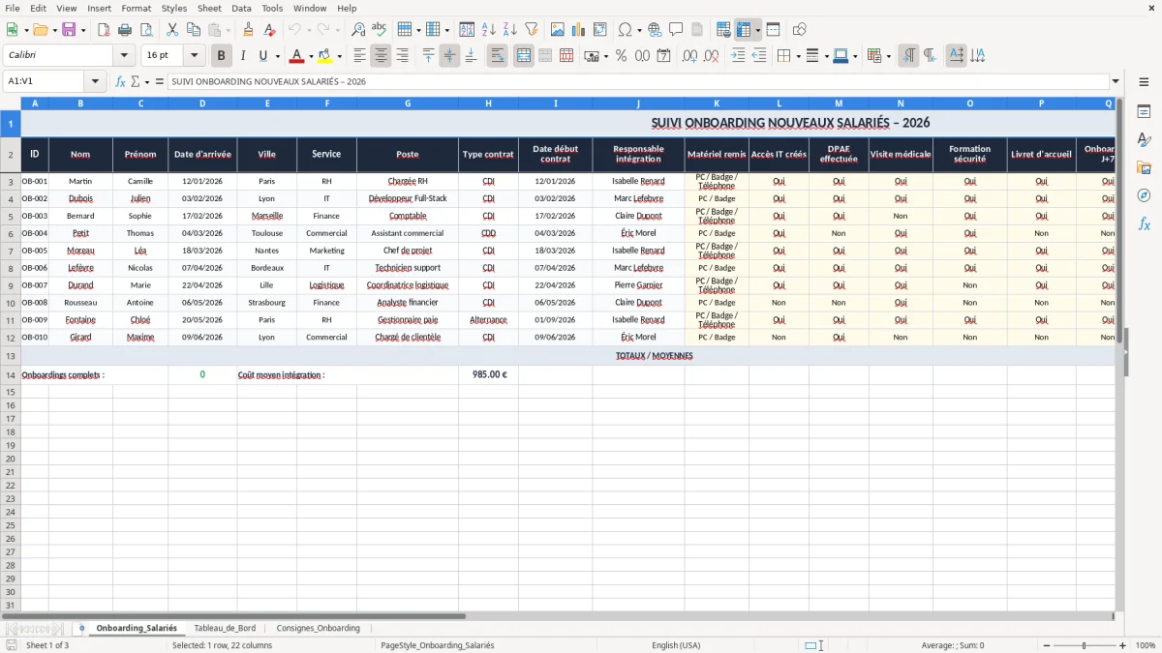The image size is (1162, 653).
Task: Click the Font Color red A button
Action: (x=296, y=56)
